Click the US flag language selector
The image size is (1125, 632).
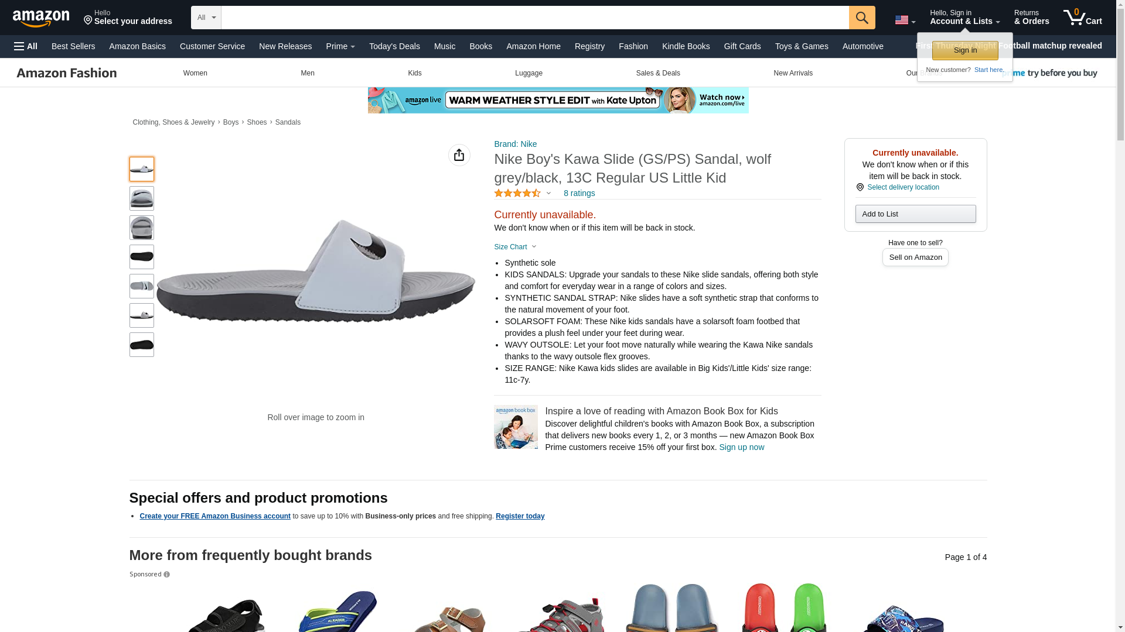pyautogui.click(x=904, y=20)
